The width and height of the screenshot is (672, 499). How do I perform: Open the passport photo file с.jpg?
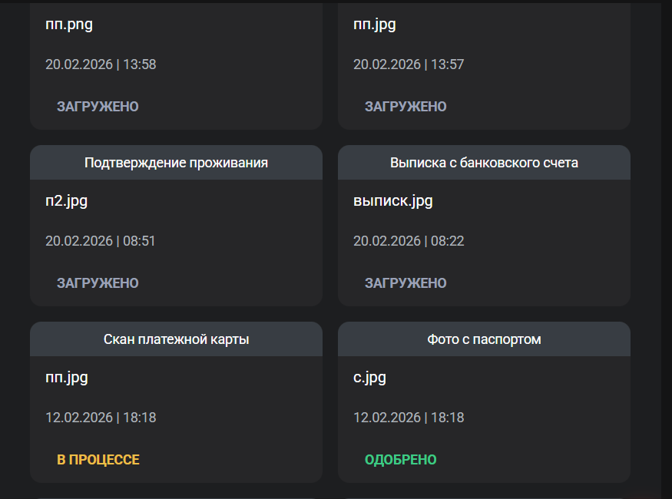pyautogui.click(x=369, y=378)
